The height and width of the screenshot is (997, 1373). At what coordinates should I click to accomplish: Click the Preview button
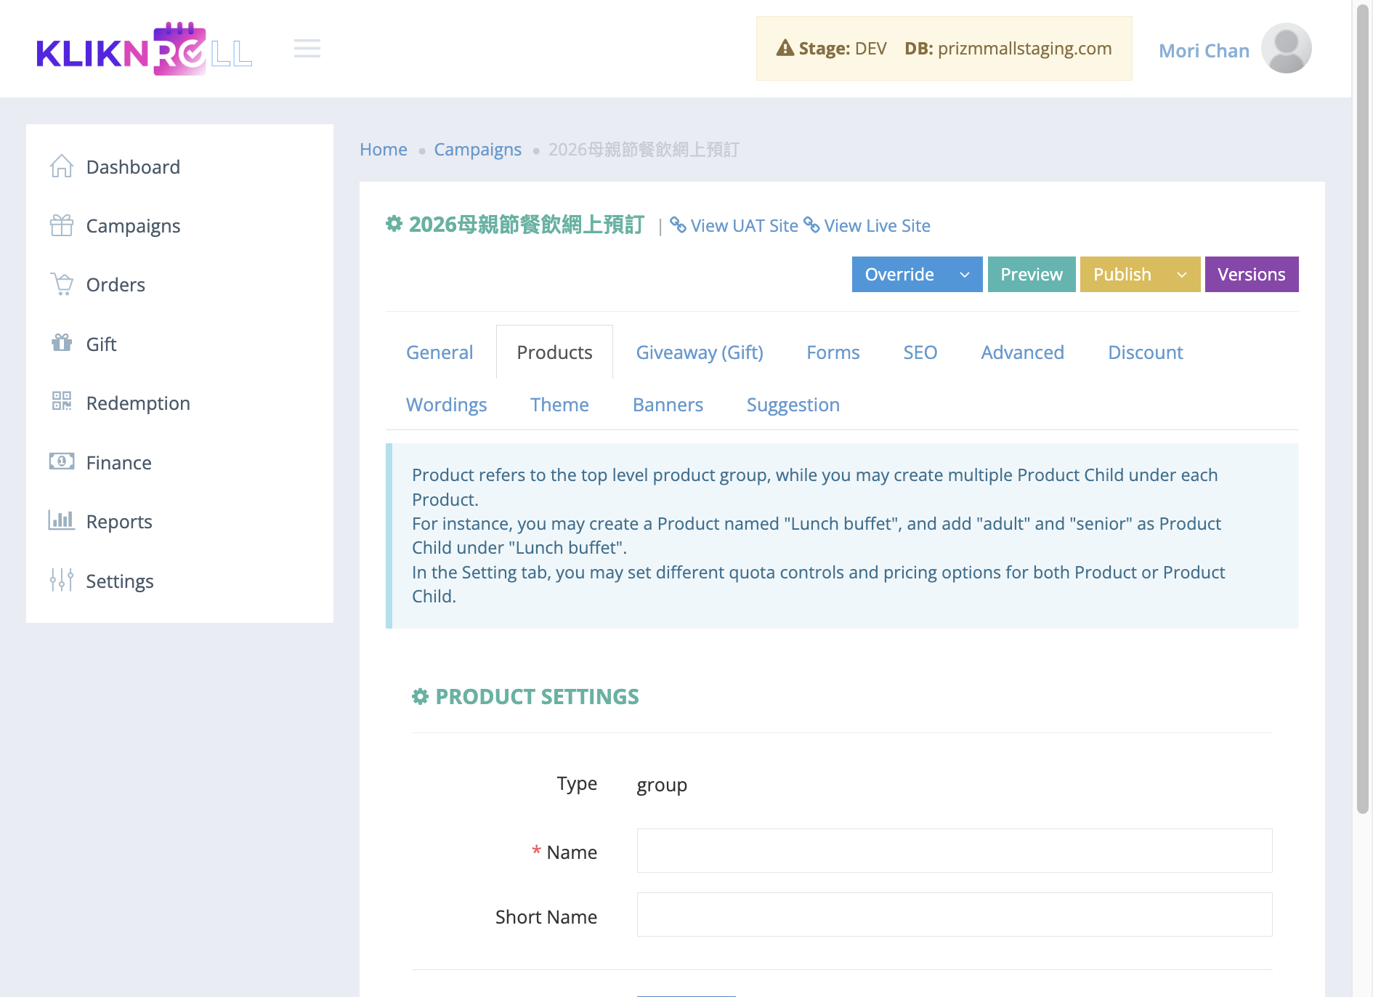pyautogui.click(x=1032, y=275)
